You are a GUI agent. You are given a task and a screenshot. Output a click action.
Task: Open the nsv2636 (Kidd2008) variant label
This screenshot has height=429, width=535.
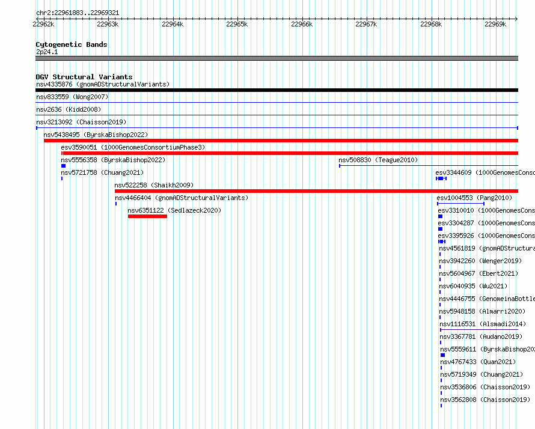(x=69, y=109)
